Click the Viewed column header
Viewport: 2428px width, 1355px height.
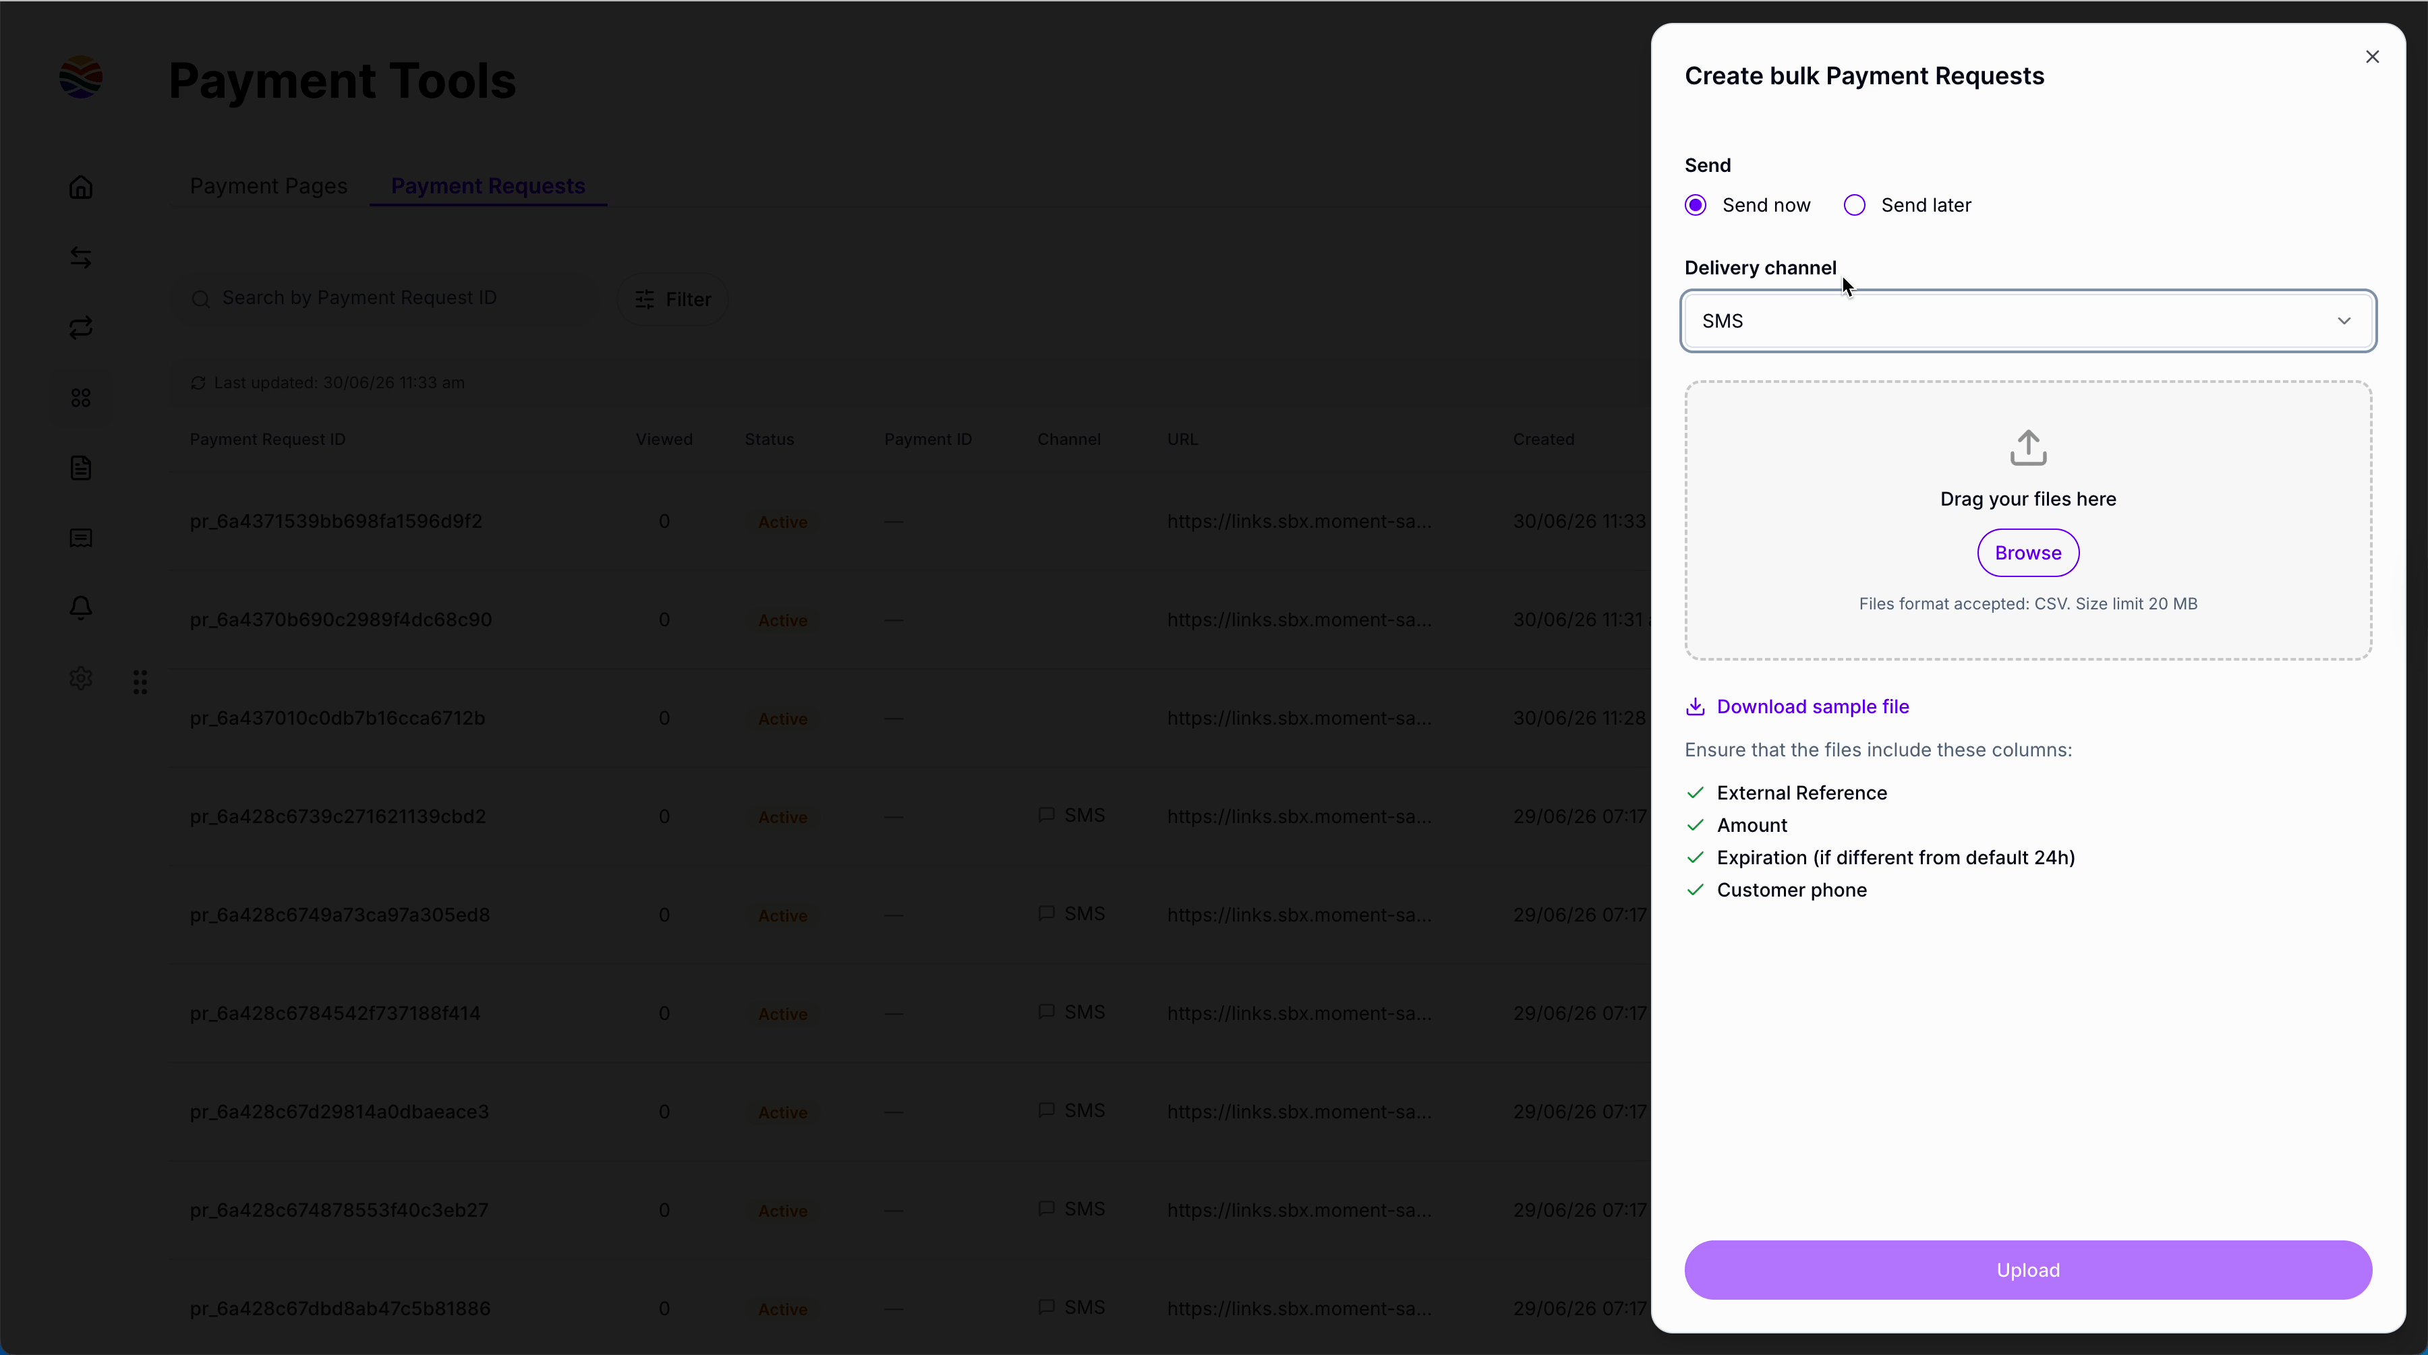pyautogui.click(x=664, y=439)
